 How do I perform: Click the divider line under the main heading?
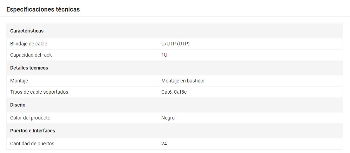(175, 16)
